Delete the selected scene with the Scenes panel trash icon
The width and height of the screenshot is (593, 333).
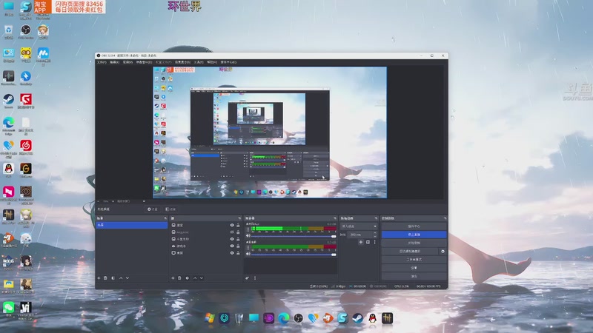105,278
